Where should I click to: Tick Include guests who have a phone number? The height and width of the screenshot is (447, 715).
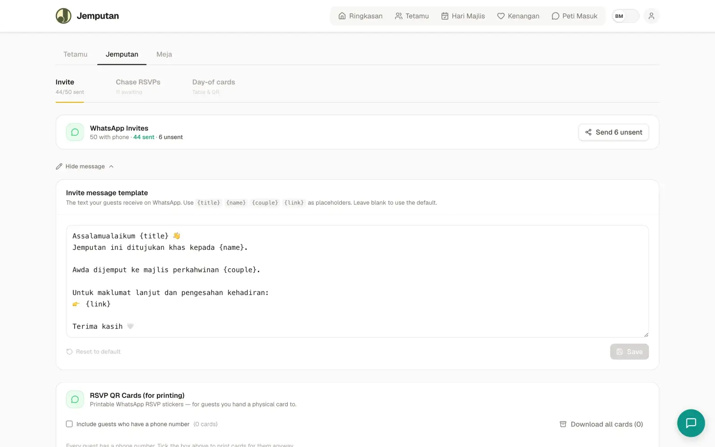coord(69,424)
